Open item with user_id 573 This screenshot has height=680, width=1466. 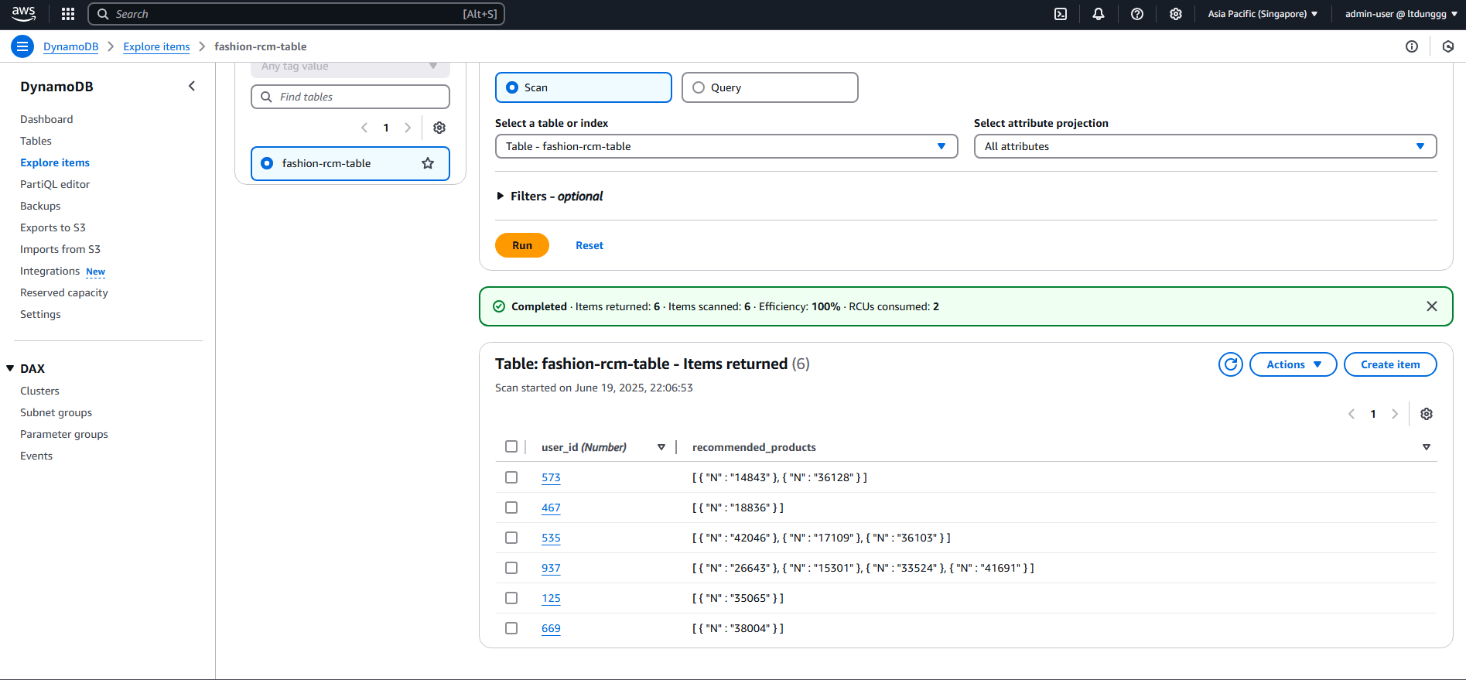click(x=551, y=477)
